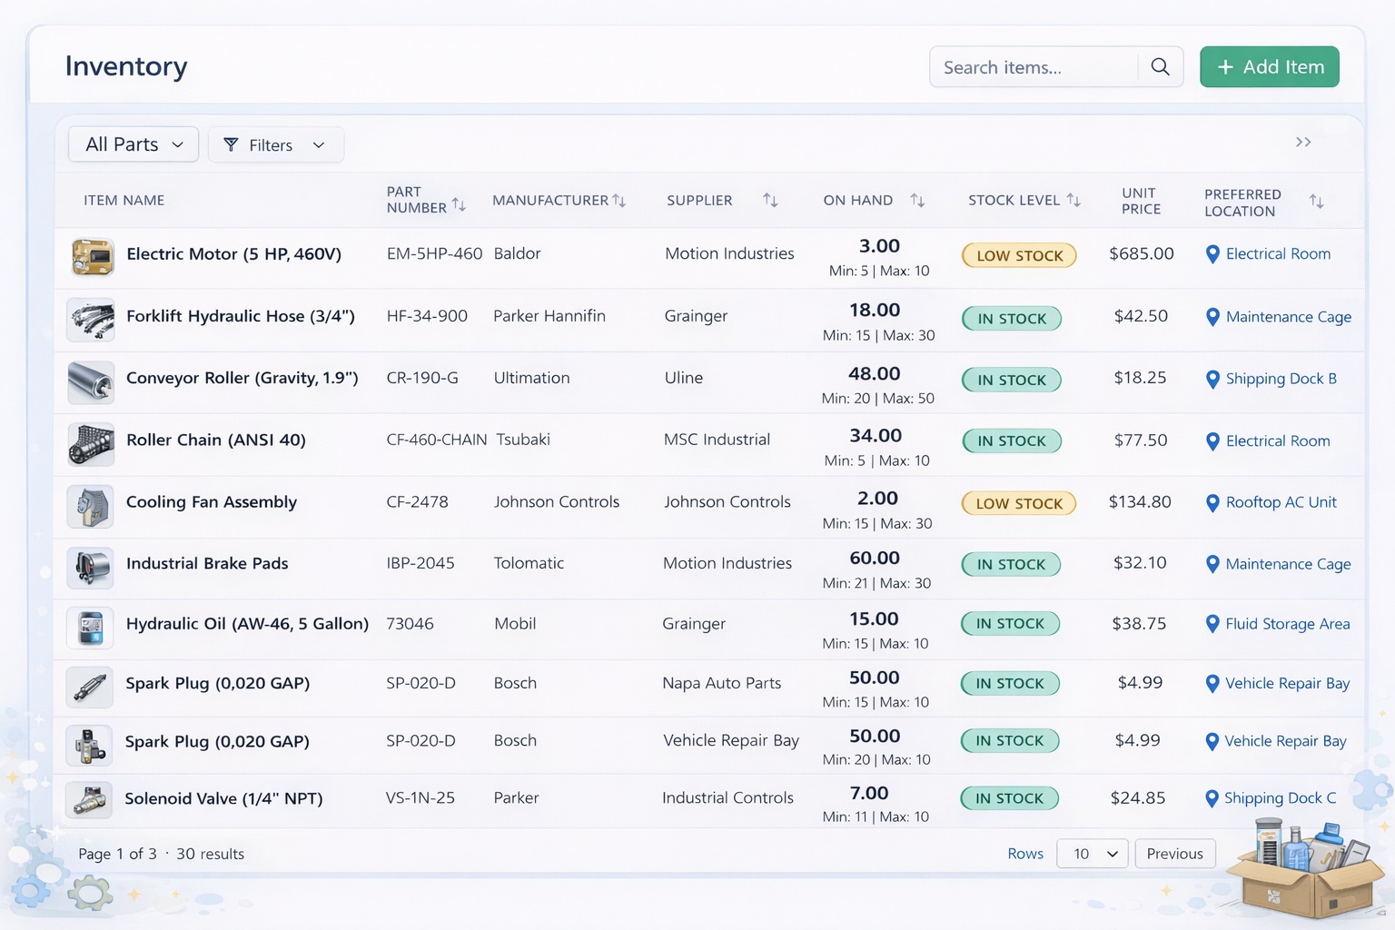Click Rooftop AC Unit location pin icon
The image size is (1395, 930).
[1212, 503]
